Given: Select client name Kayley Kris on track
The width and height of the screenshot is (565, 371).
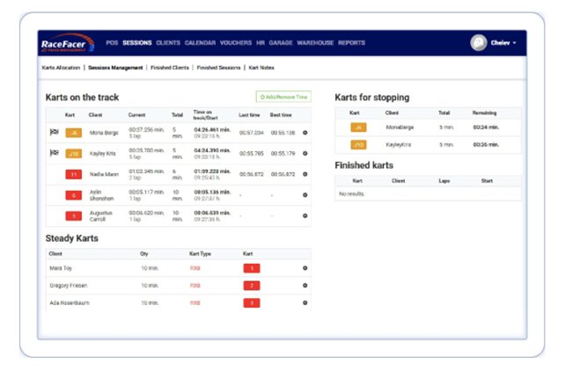Looking at the screenshot, I should 103,154.
